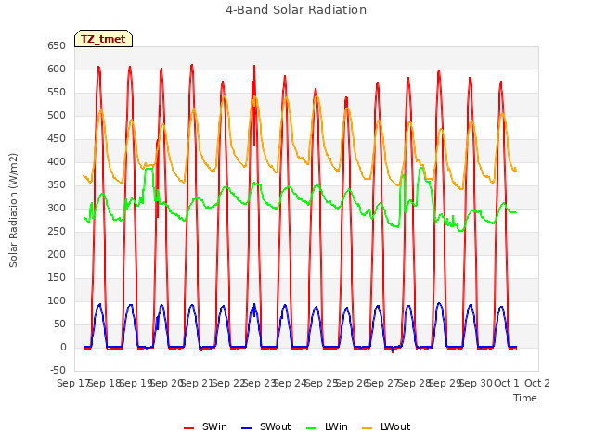The height and width of the screenshot is (445, 594).
Task: Click the chart title 4-Band Solar Radiation
Action: 296,10
